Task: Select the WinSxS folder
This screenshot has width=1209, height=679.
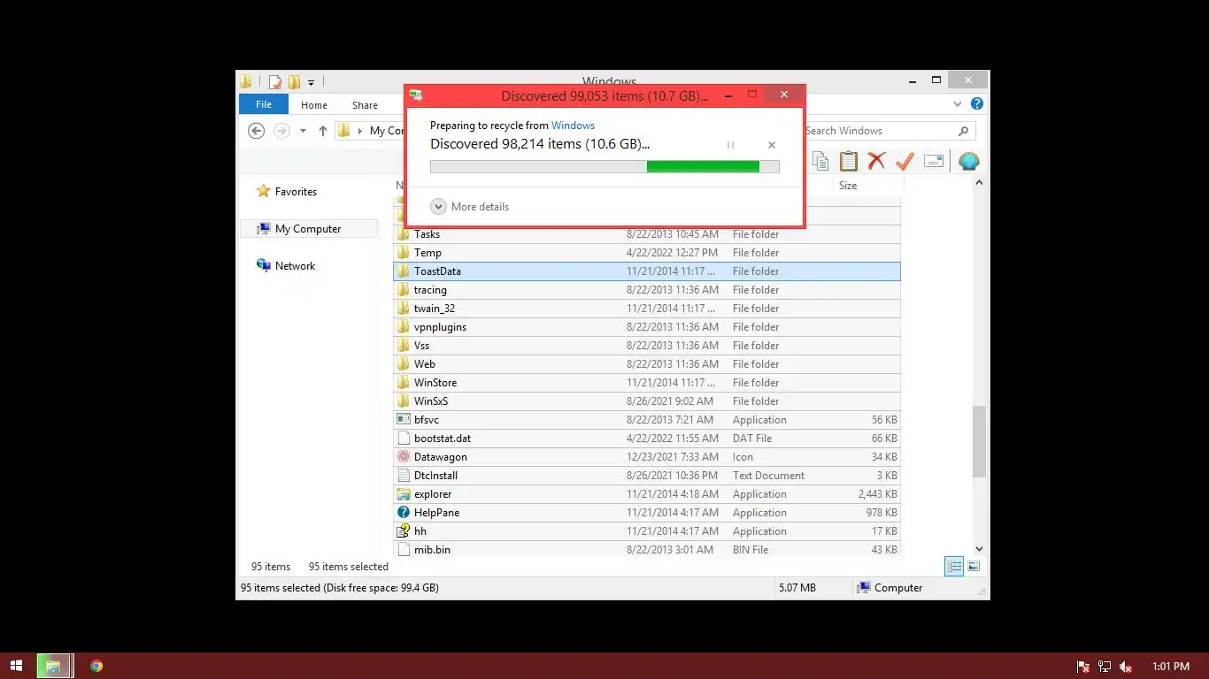Action: [647, 401]
